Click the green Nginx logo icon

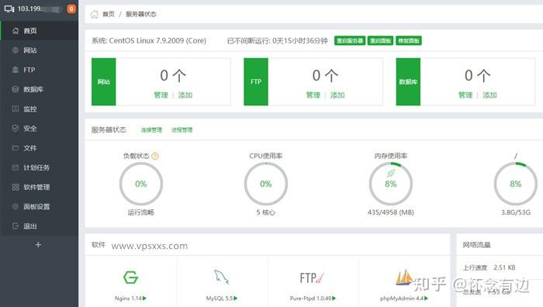(130, 278)
